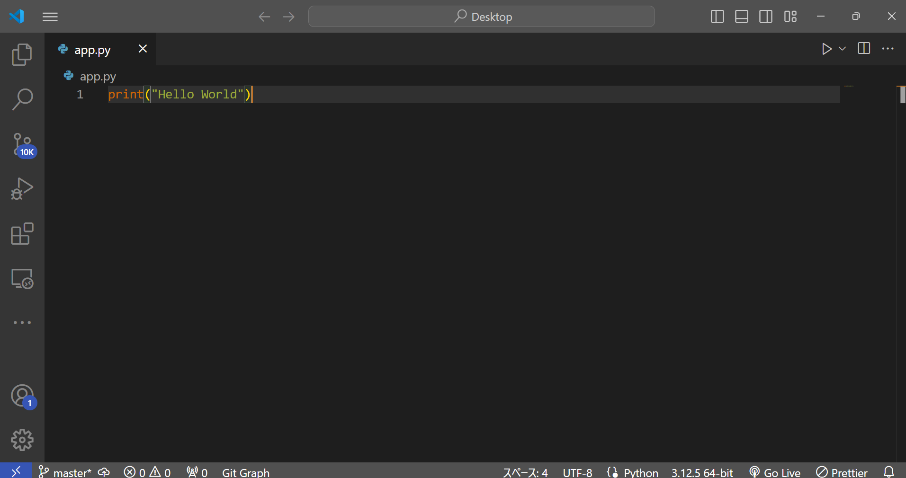The width and height of the screenshot is (906, 478).
Task: Open the Search view
Action: click(22, 99)
